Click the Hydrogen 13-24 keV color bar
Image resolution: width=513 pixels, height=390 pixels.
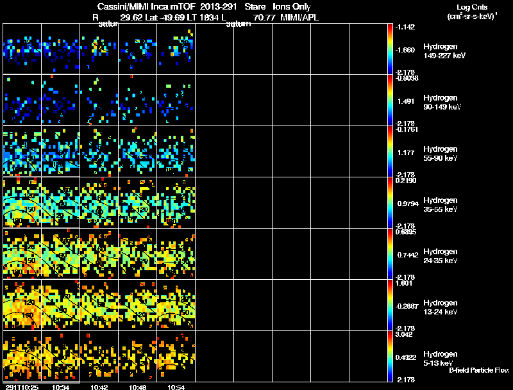click(x=390, y=305)
